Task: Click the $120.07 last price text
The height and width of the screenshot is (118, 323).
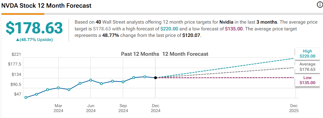Action: 192,35
